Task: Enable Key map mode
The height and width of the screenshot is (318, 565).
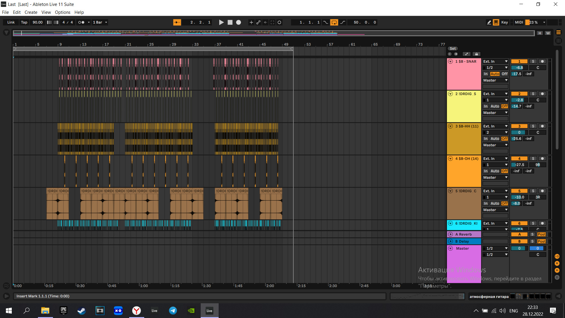Action: 504,22
